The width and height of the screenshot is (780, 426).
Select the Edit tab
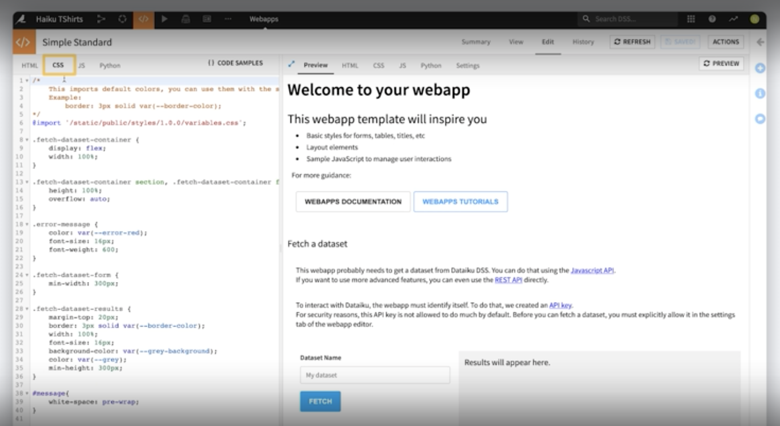pos(548,42)
